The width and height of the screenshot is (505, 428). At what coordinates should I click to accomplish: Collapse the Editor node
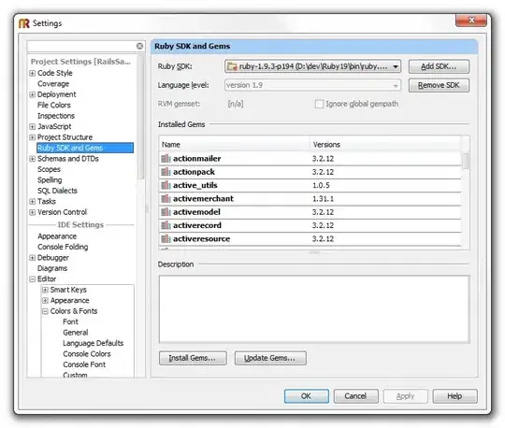(32, 279)
